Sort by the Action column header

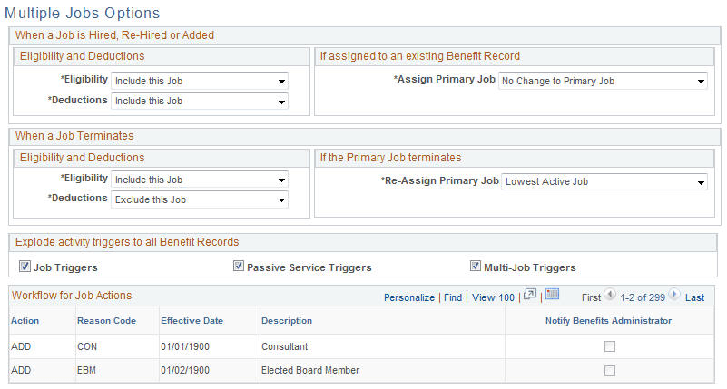(25, 320)
